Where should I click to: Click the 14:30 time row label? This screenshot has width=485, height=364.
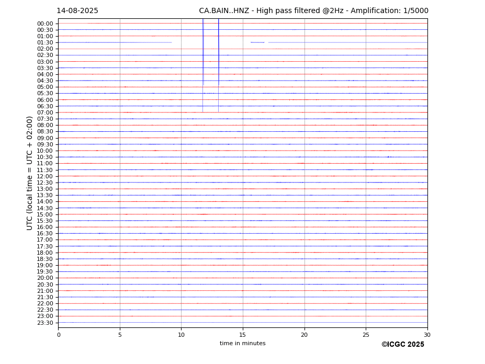click(45, 208)
